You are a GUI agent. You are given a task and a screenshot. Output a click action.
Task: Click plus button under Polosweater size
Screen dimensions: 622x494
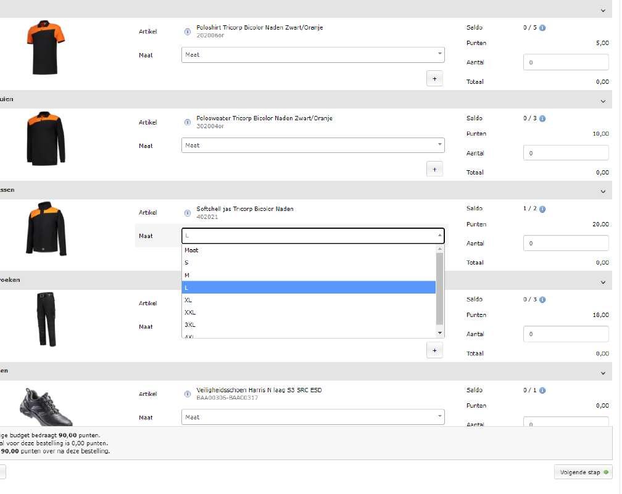pyautogui.click(x=434, y=169)
